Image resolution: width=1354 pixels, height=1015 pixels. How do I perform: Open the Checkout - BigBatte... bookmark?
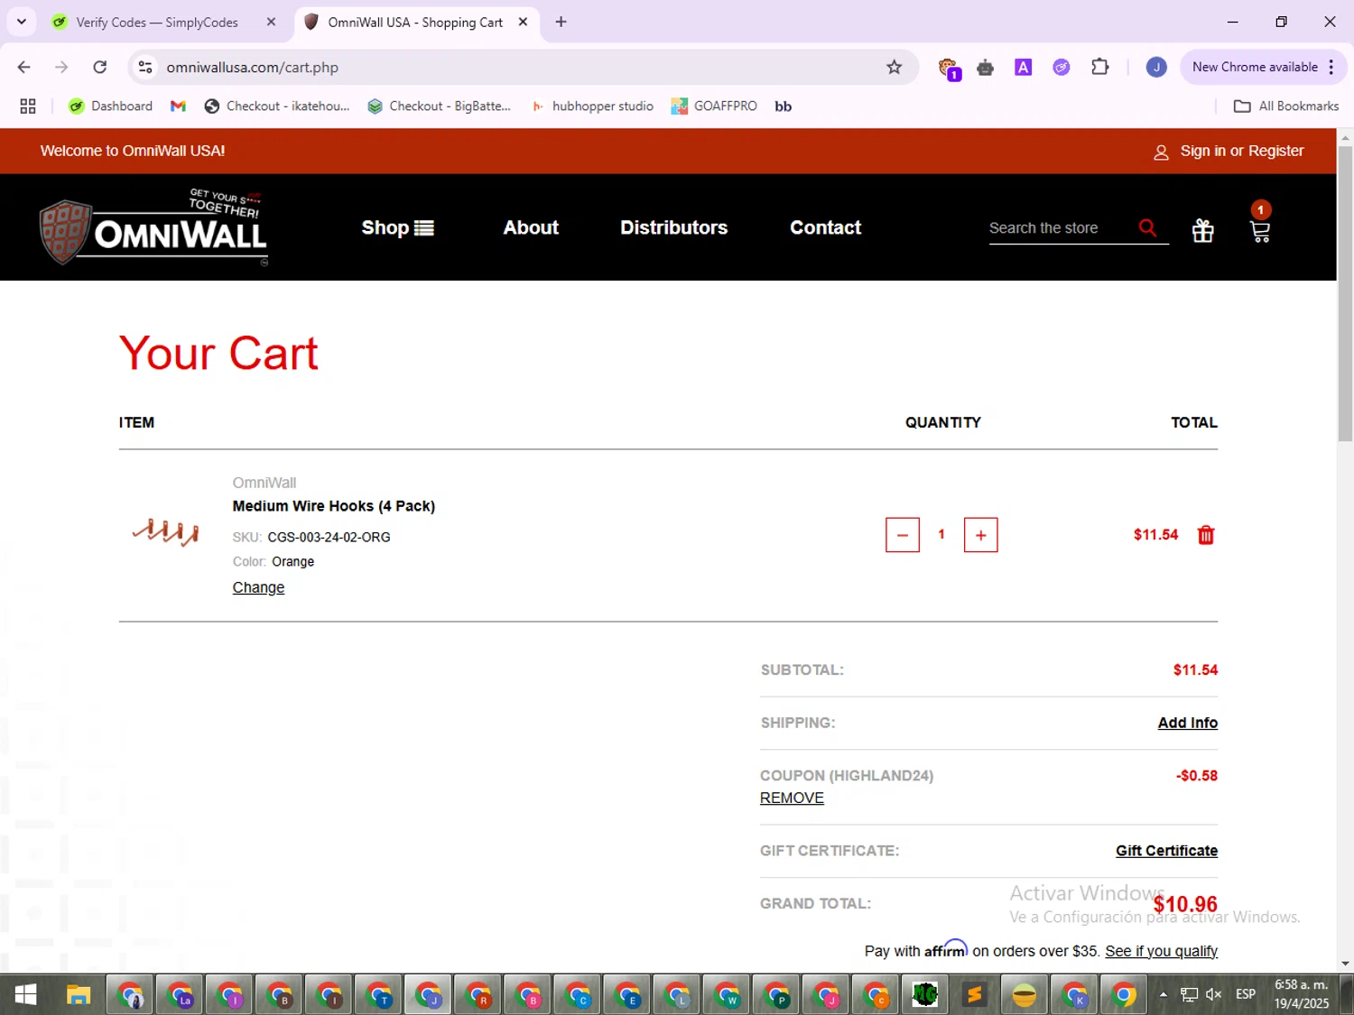440,106
